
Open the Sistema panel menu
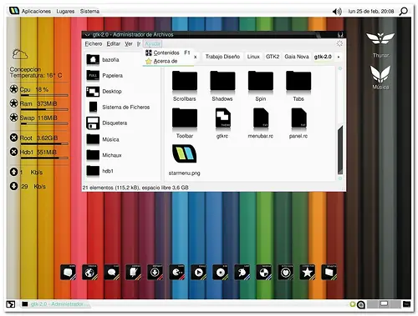tap(89, 12)
